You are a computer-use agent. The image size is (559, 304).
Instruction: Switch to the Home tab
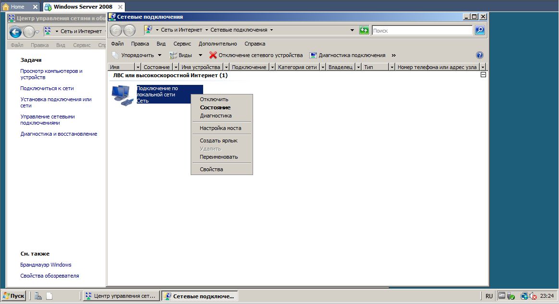(x=20, y=7)
